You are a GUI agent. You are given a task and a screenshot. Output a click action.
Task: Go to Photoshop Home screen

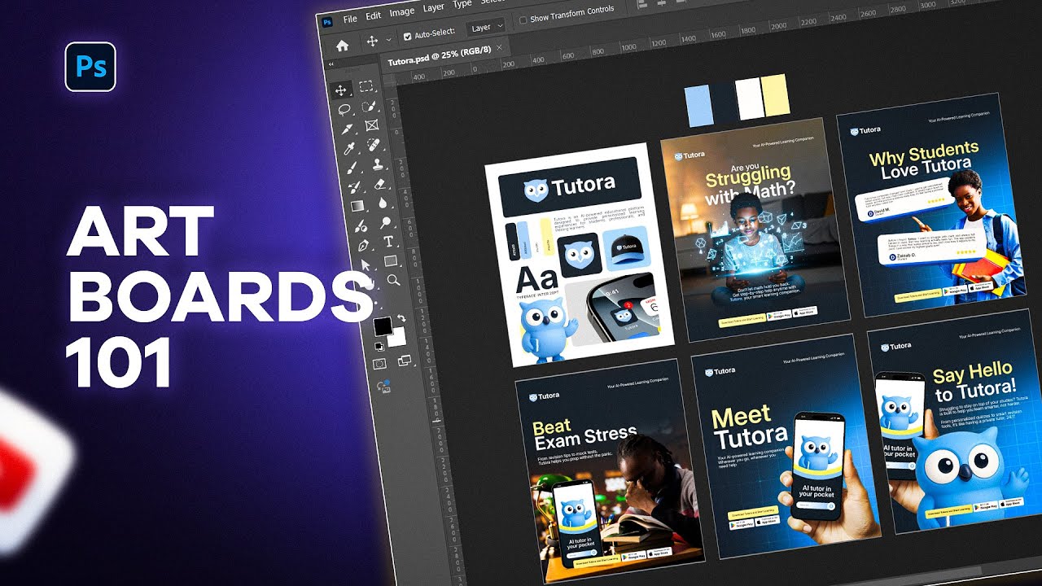(x=343, y=46)
